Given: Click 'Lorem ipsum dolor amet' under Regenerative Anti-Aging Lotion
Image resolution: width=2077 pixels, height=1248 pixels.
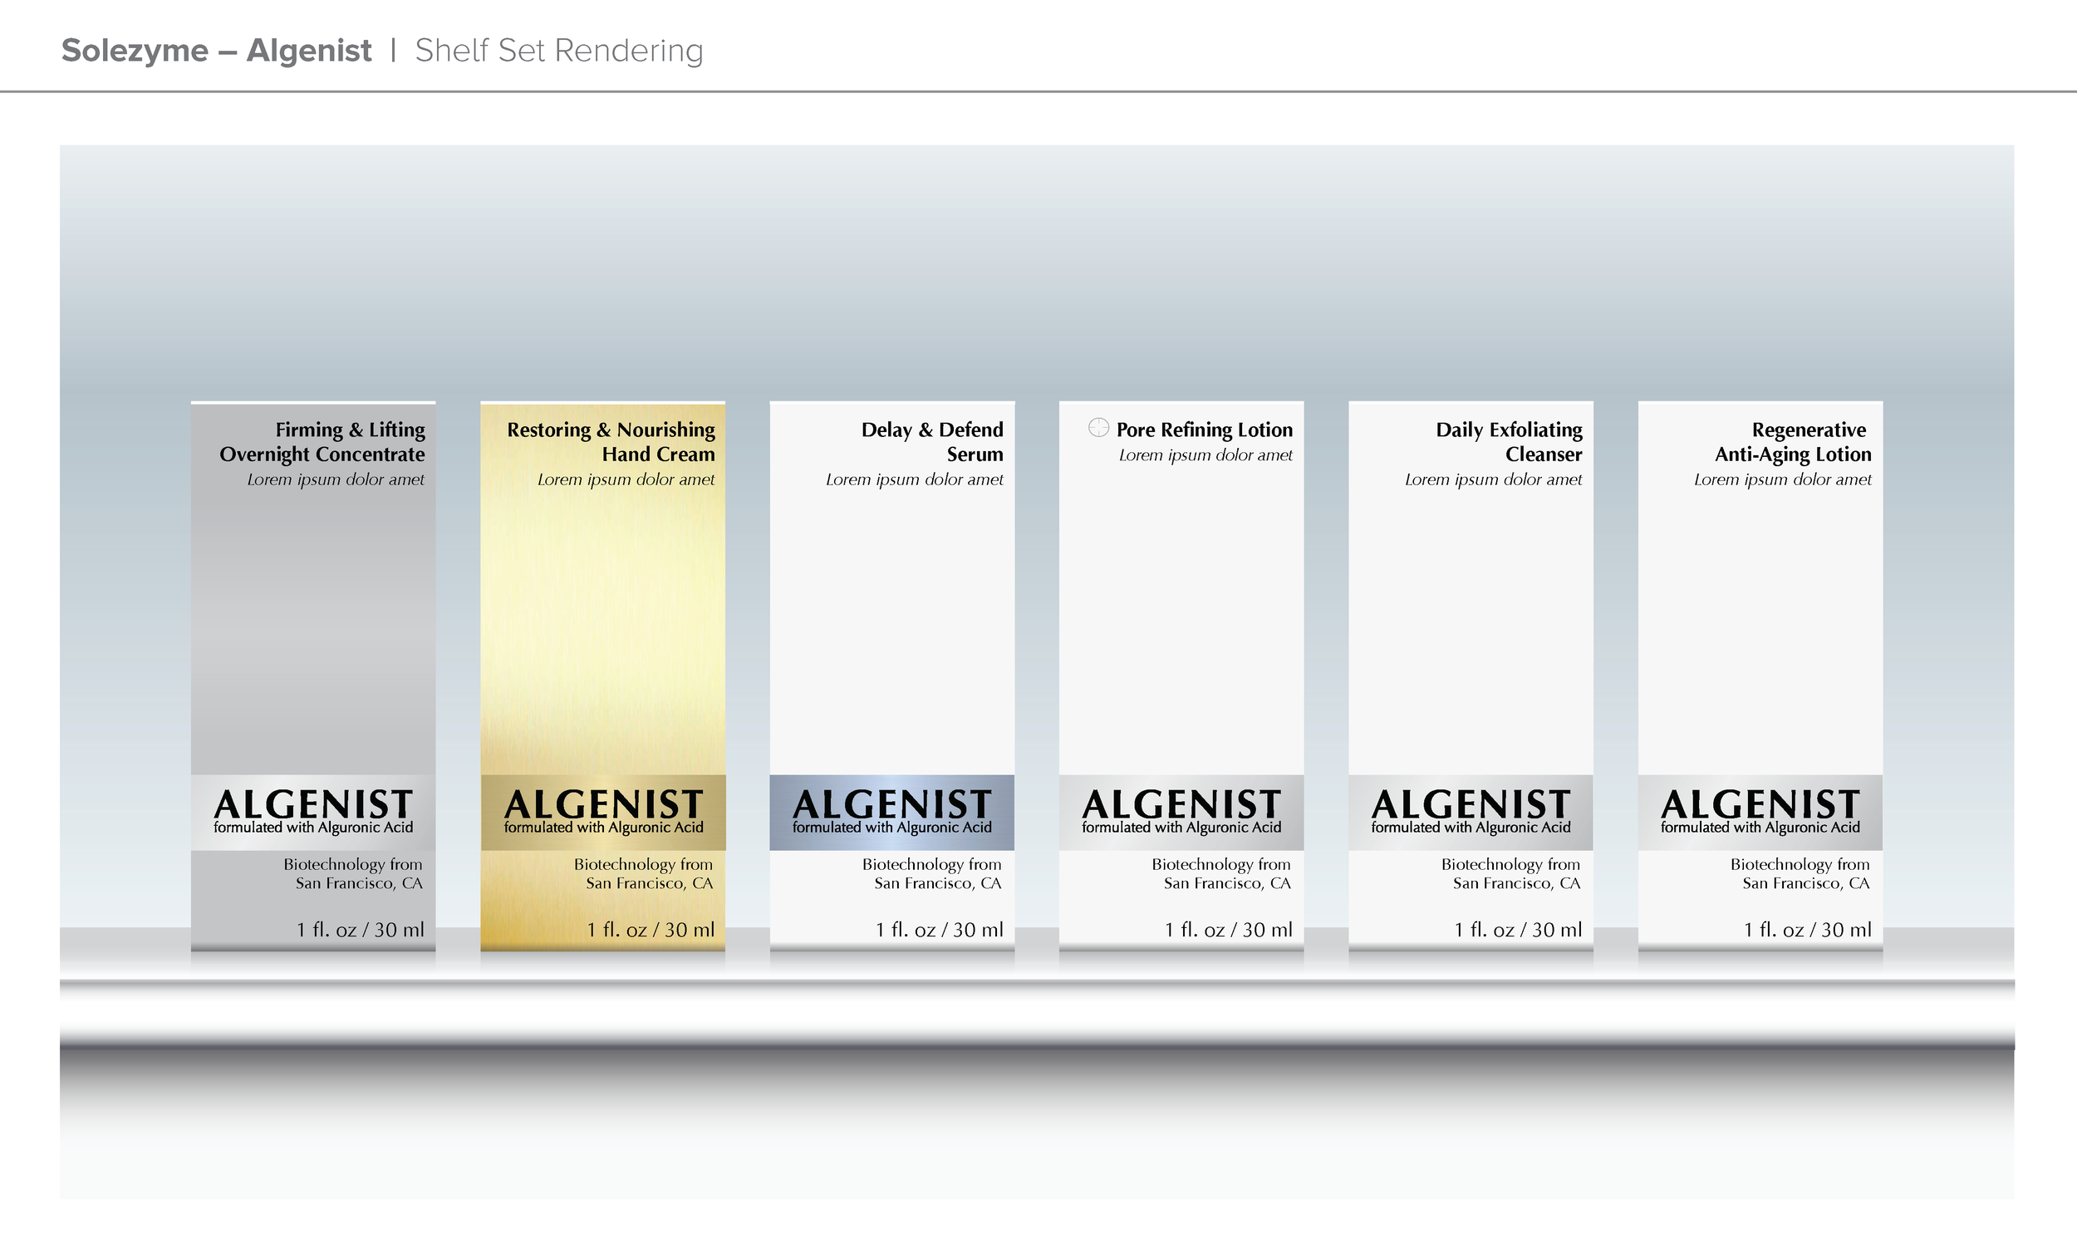Looking at the screenshot, I should (x=1783, y=479).
